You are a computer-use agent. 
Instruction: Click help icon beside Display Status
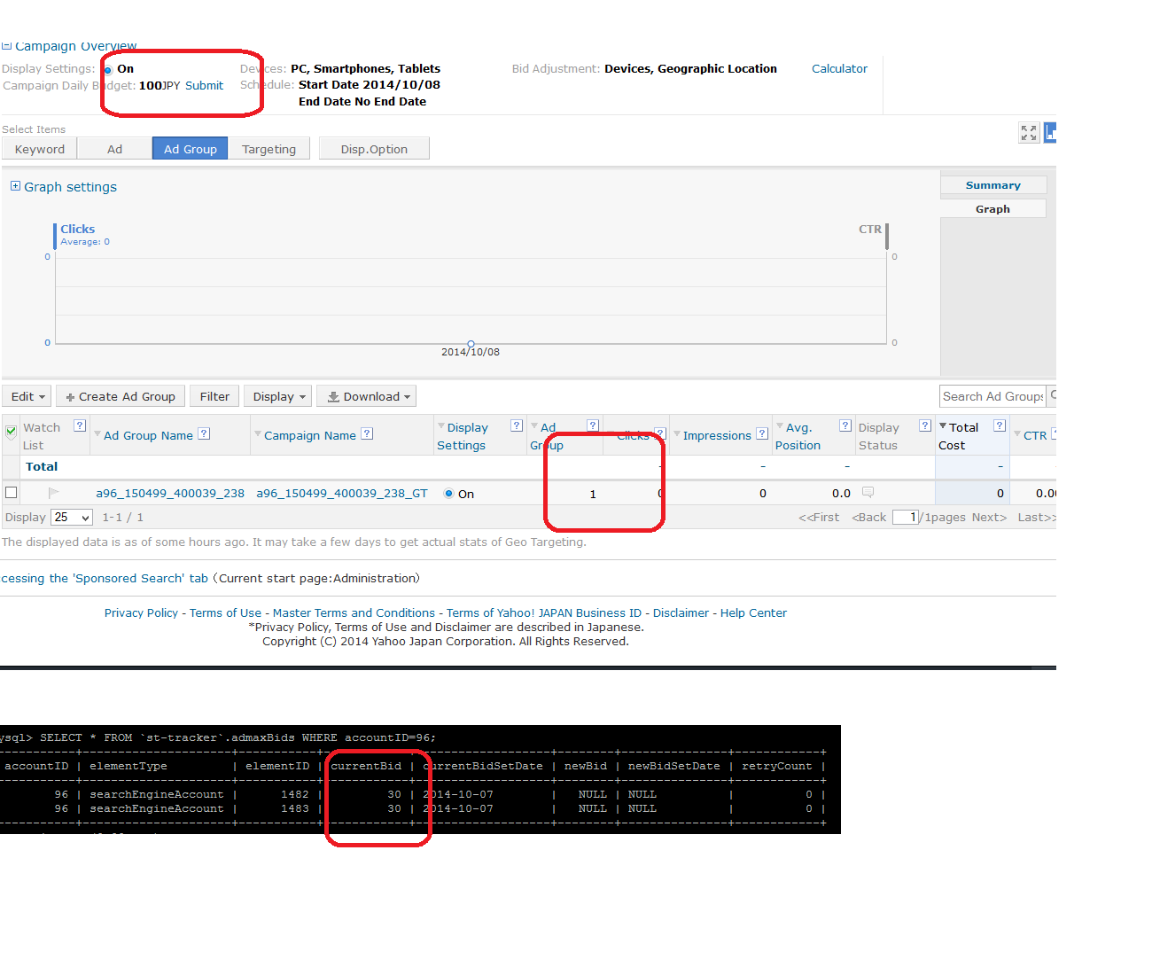click(x=925, y=425)
